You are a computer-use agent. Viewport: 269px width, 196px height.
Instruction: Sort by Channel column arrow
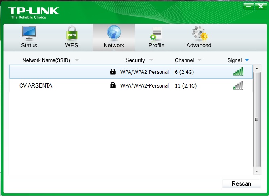coord(199,60)
